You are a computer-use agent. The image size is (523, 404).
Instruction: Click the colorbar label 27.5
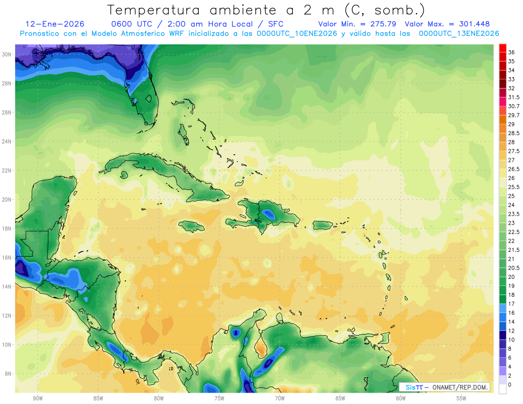[x=514, y=151]
